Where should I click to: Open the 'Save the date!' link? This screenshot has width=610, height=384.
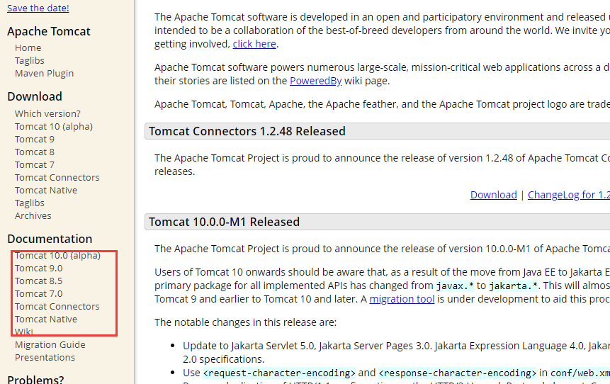(38, 9)
